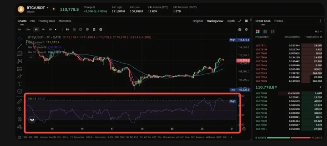Open the multi-chart grid layout icon
Viewport: 327px width, 146px height.
(x=94, y=29)
